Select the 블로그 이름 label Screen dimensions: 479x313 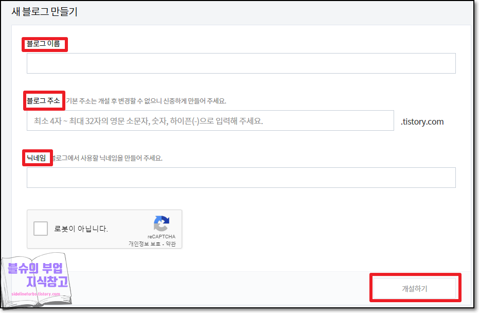pyautogui.click(x=44, y=44)
